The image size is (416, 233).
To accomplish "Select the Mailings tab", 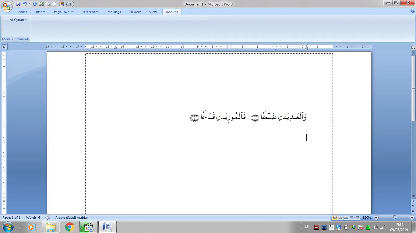I will pos(114,12).
